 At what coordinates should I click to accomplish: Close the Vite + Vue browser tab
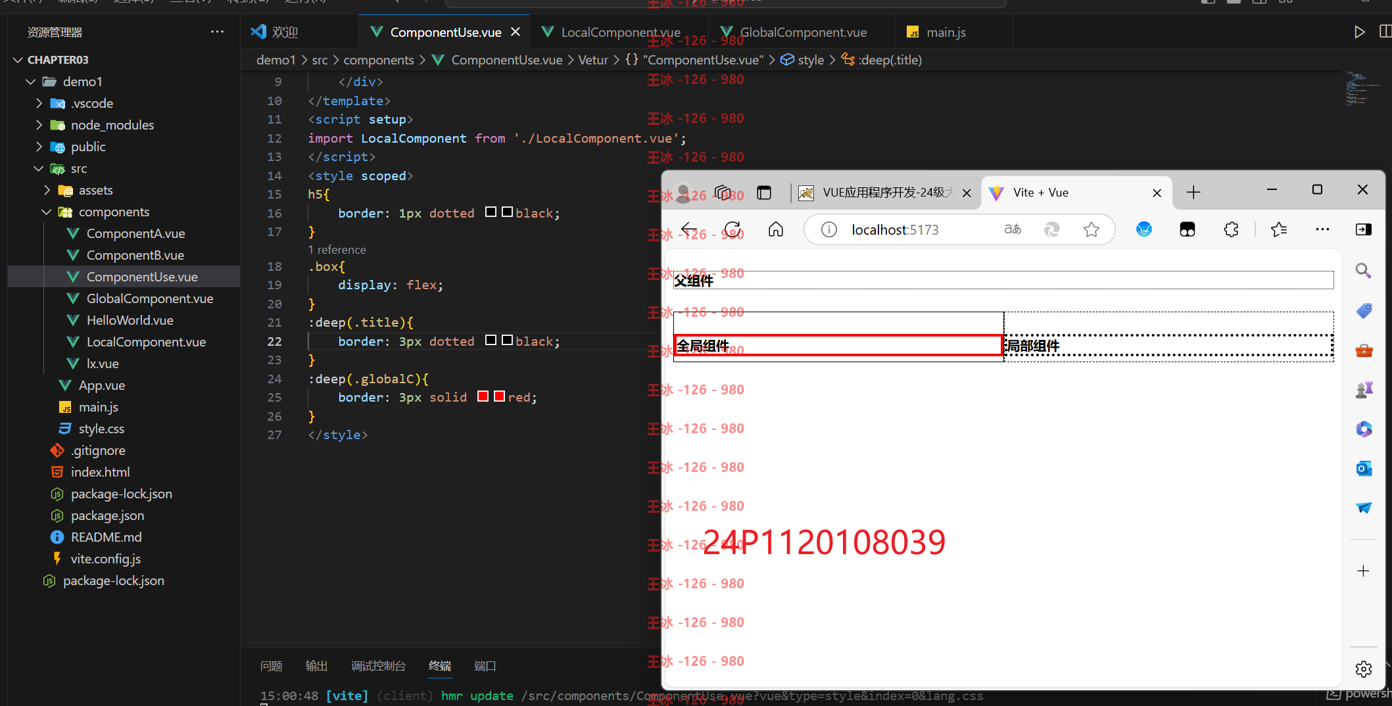click(x=1157, y=193)
